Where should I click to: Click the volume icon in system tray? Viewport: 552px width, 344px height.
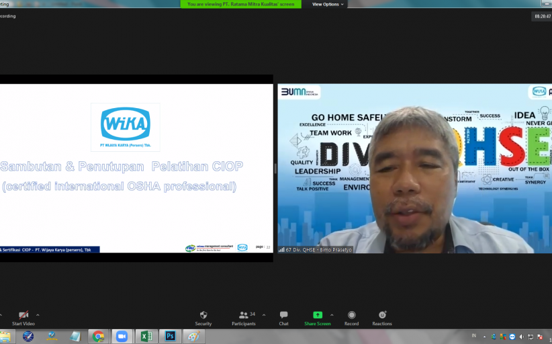pyautogui.click(x=521, y=337)
